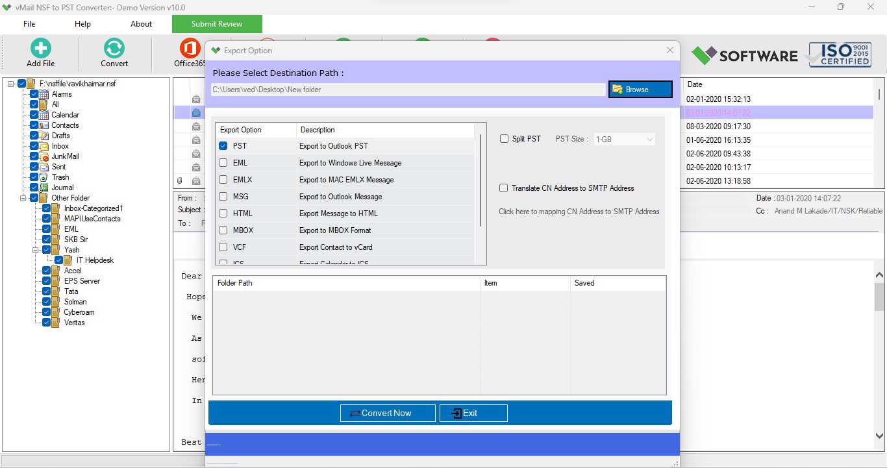Select the MAPIUseContacts tree item
Viewport: 887px width, 468px height.
point(92,219)
